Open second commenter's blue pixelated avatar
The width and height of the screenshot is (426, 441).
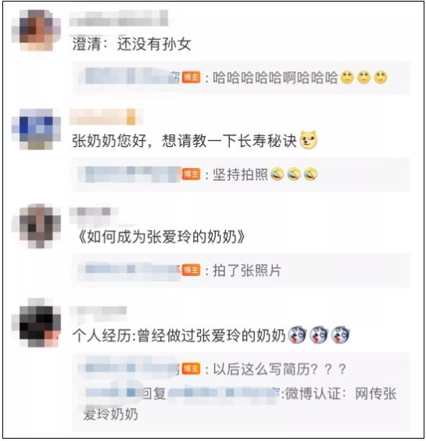point(36,129)
